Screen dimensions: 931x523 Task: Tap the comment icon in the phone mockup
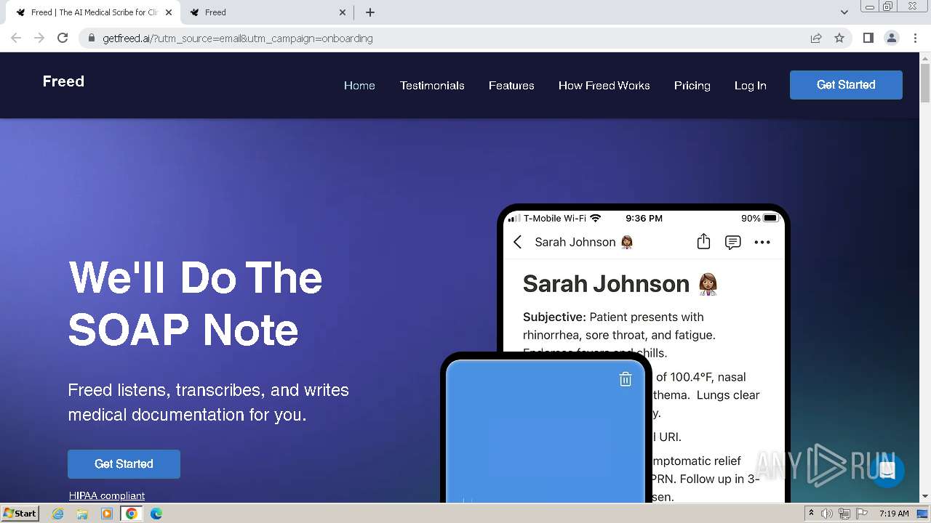[732, 242]
